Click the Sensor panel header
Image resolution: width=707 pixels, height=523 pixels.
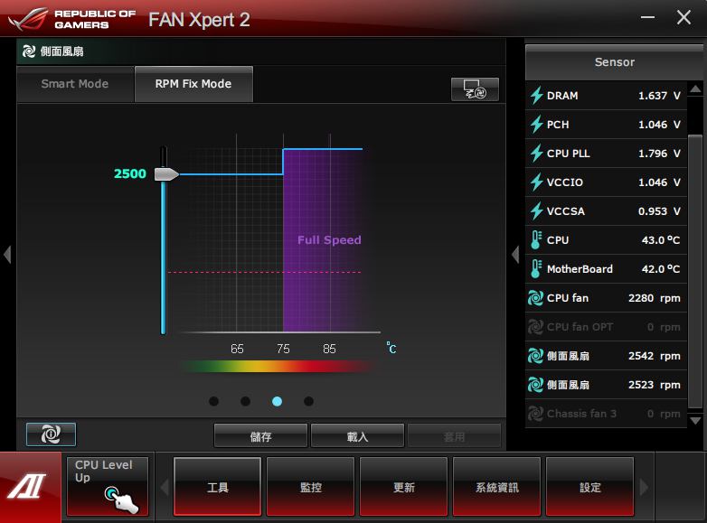point(614,62)
